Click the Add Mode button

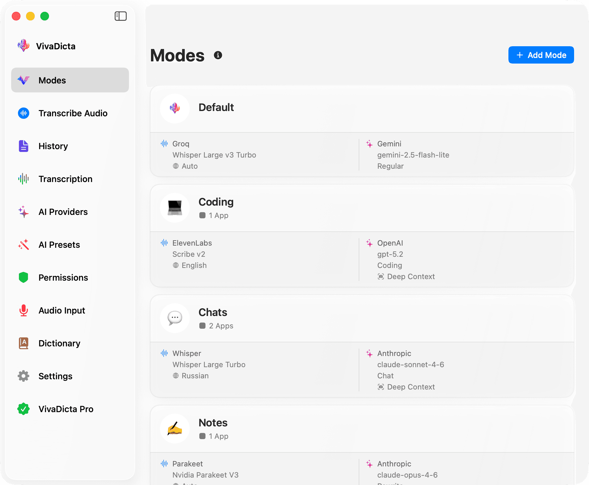coord(541,55)
